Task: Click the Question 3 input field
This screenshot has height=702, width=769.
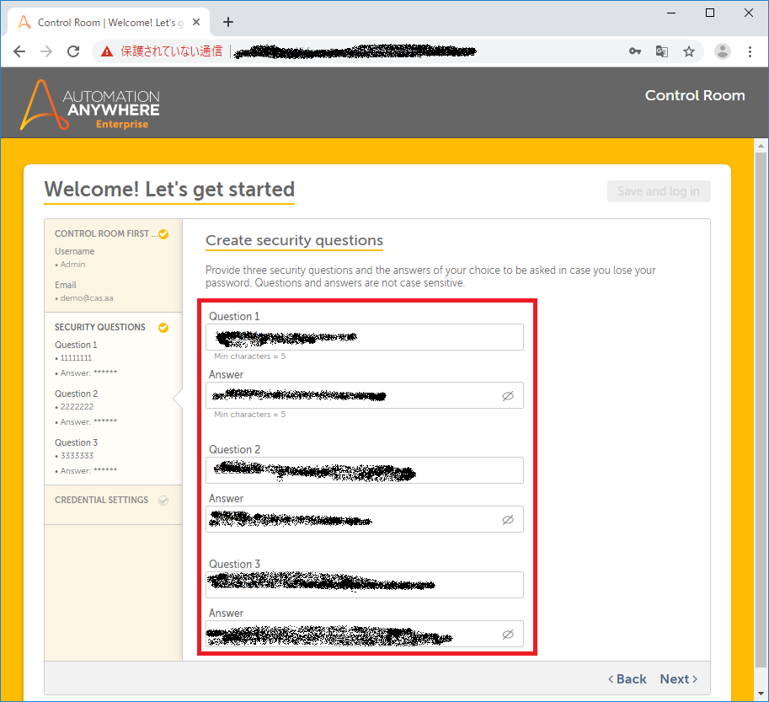Action: click(x=365, y=585)
